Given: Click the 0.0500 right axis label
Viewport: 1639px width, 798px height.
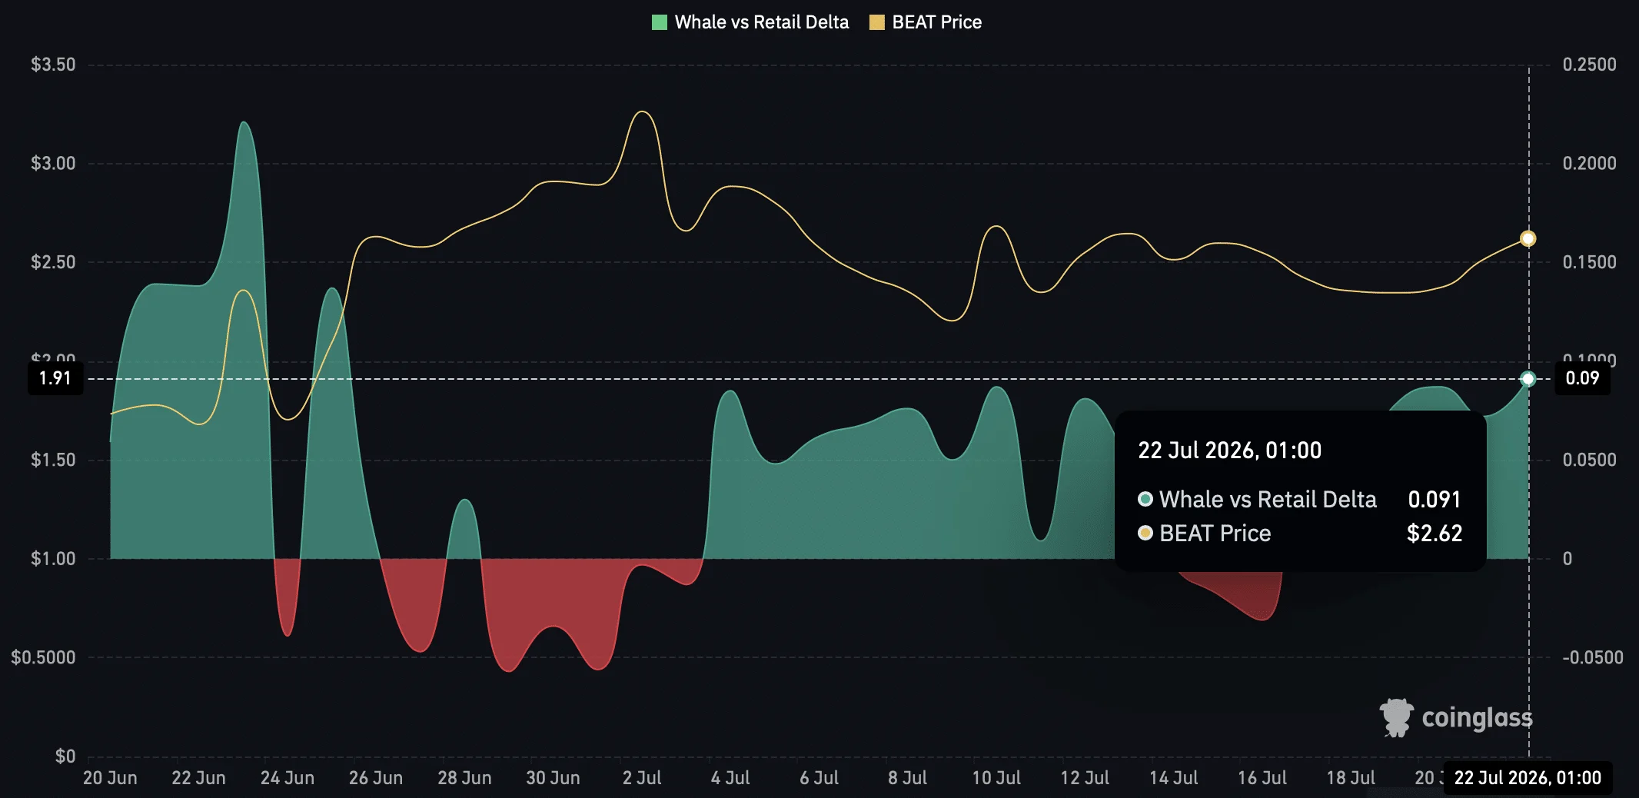Looking at the screenshot, I should (x=1589, y=460).
